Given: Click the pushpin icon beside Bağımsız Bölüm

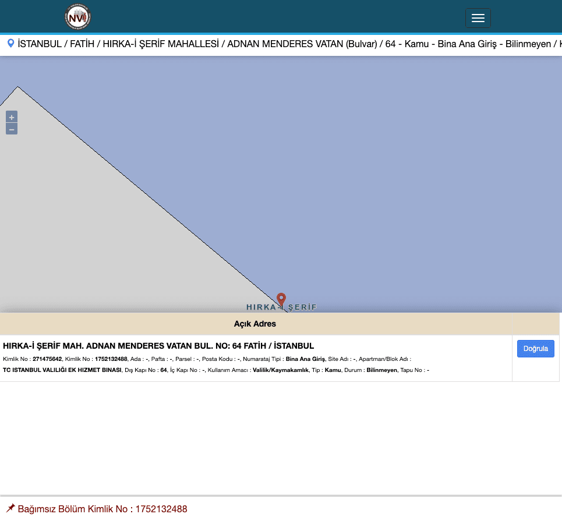Looking at the screenshot, I should pyautogui.click(x=10, y=508).
